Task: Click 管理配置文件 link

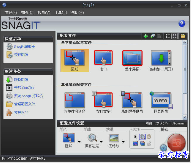Action: click(x=24, y=104)
